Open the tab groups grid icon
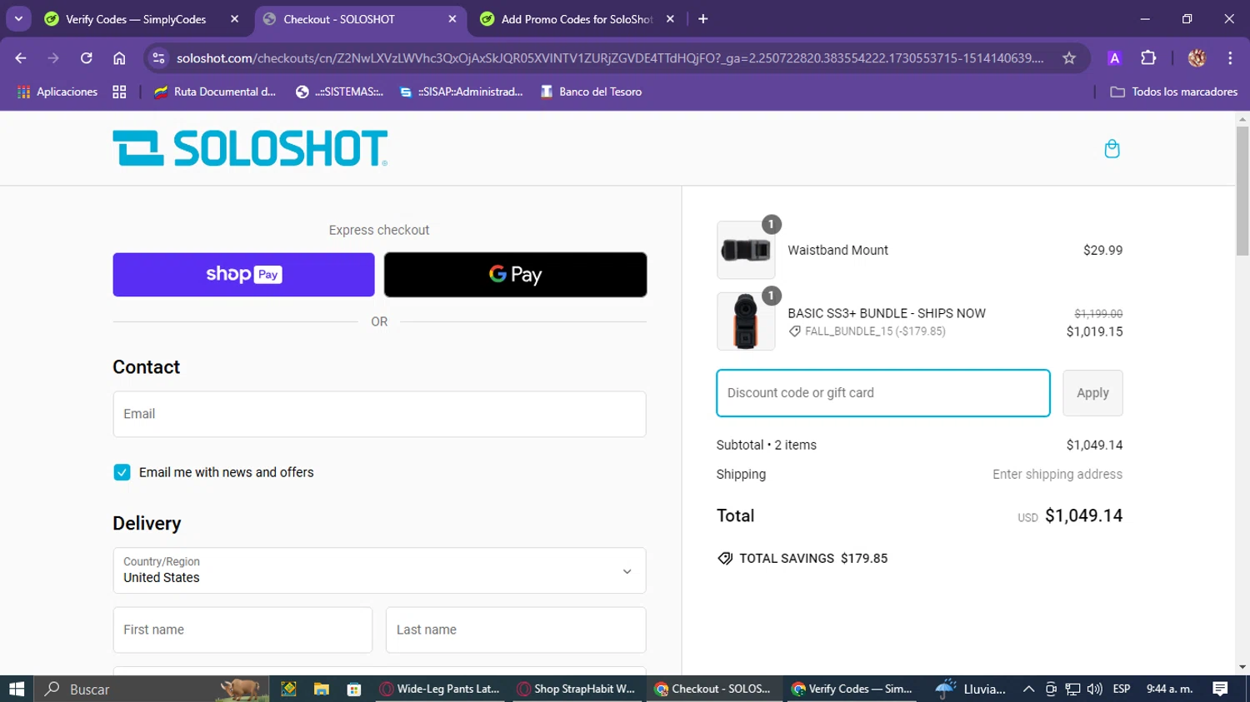Image resolution: width=1250 pixels, height=702 pixels. click(119, 92)
